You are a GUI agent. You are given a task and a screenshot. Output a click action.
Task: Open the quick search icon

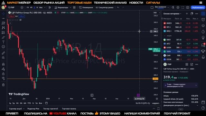(173, 7)
